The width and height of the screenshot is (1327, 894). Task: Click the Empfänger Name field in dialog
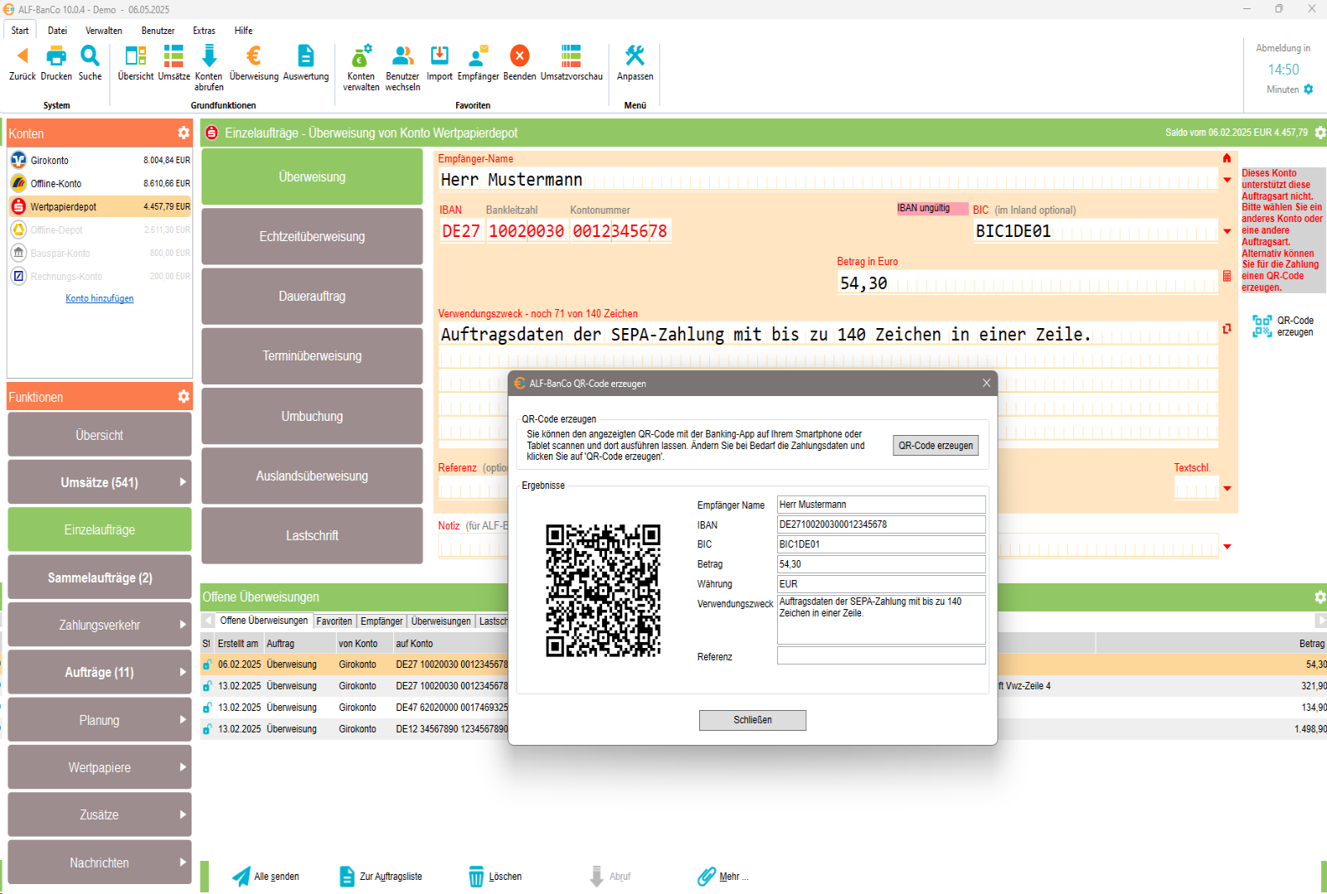[x=881, y=505]
